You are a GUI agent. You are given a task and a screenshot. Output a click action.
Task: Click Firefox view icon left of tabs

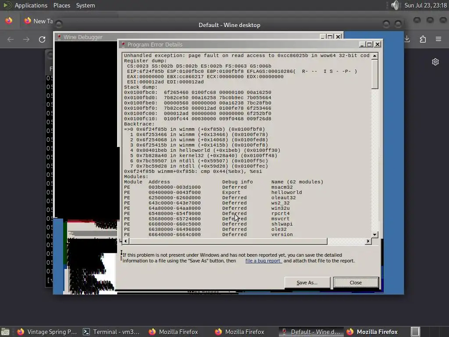click(x=9, y=21)
